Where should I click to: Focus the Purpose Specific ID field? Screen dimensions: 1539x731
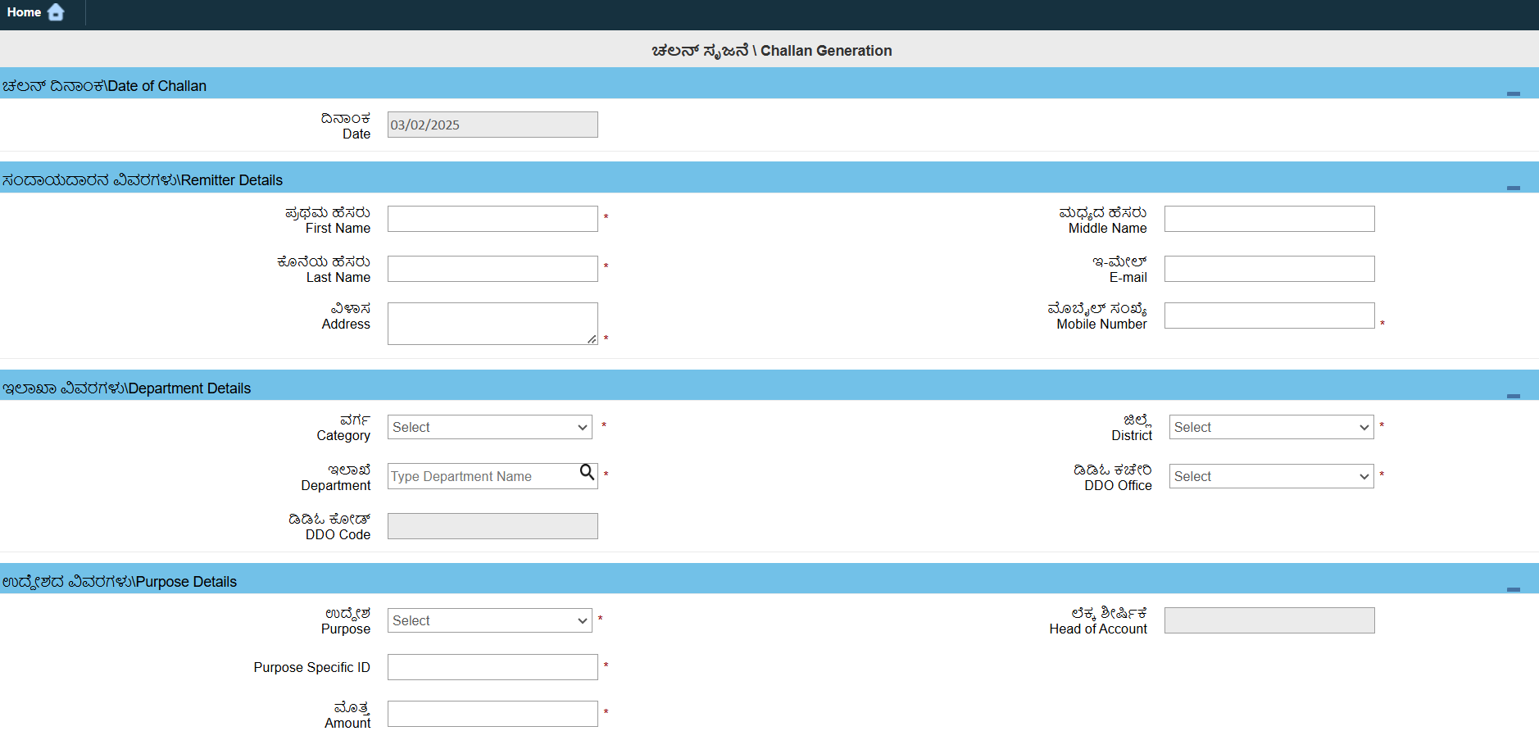493,667
